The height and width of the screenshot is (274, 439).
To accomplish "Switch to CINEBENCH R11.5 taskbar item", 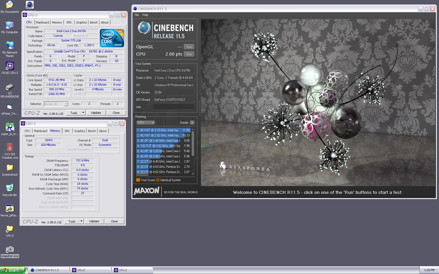I will (x=49, y=270).
